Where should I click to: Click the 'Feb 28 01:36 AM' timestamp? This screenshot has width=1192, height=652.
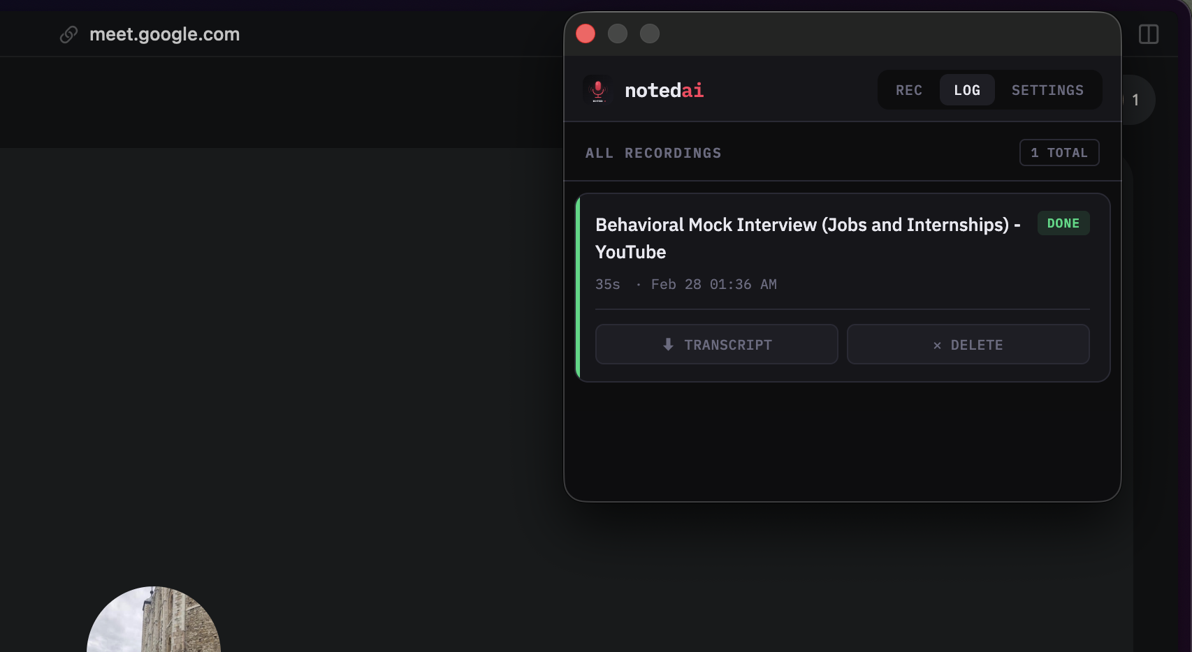coord(713,284)
